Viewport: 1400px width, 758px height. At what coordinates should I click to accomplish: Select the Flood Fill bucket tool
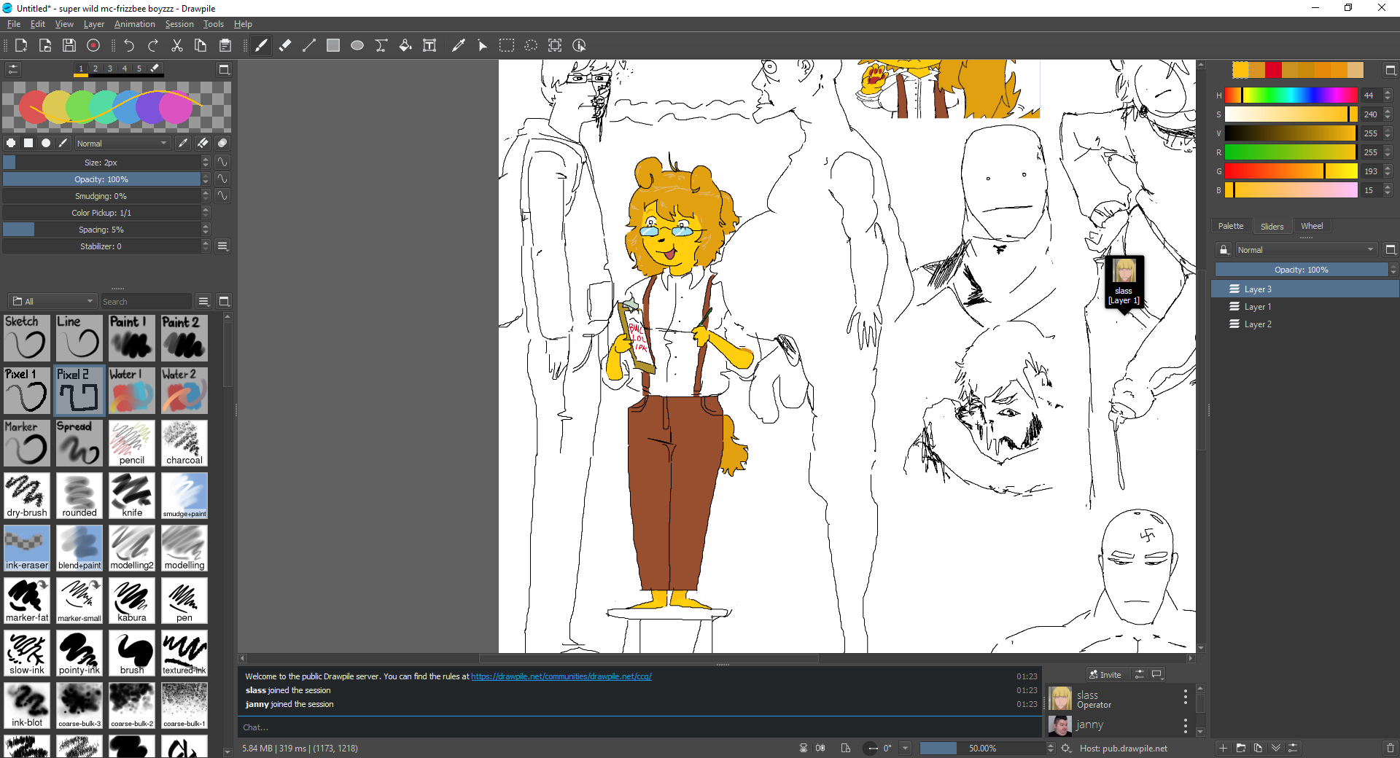click(x=405, y=46)
